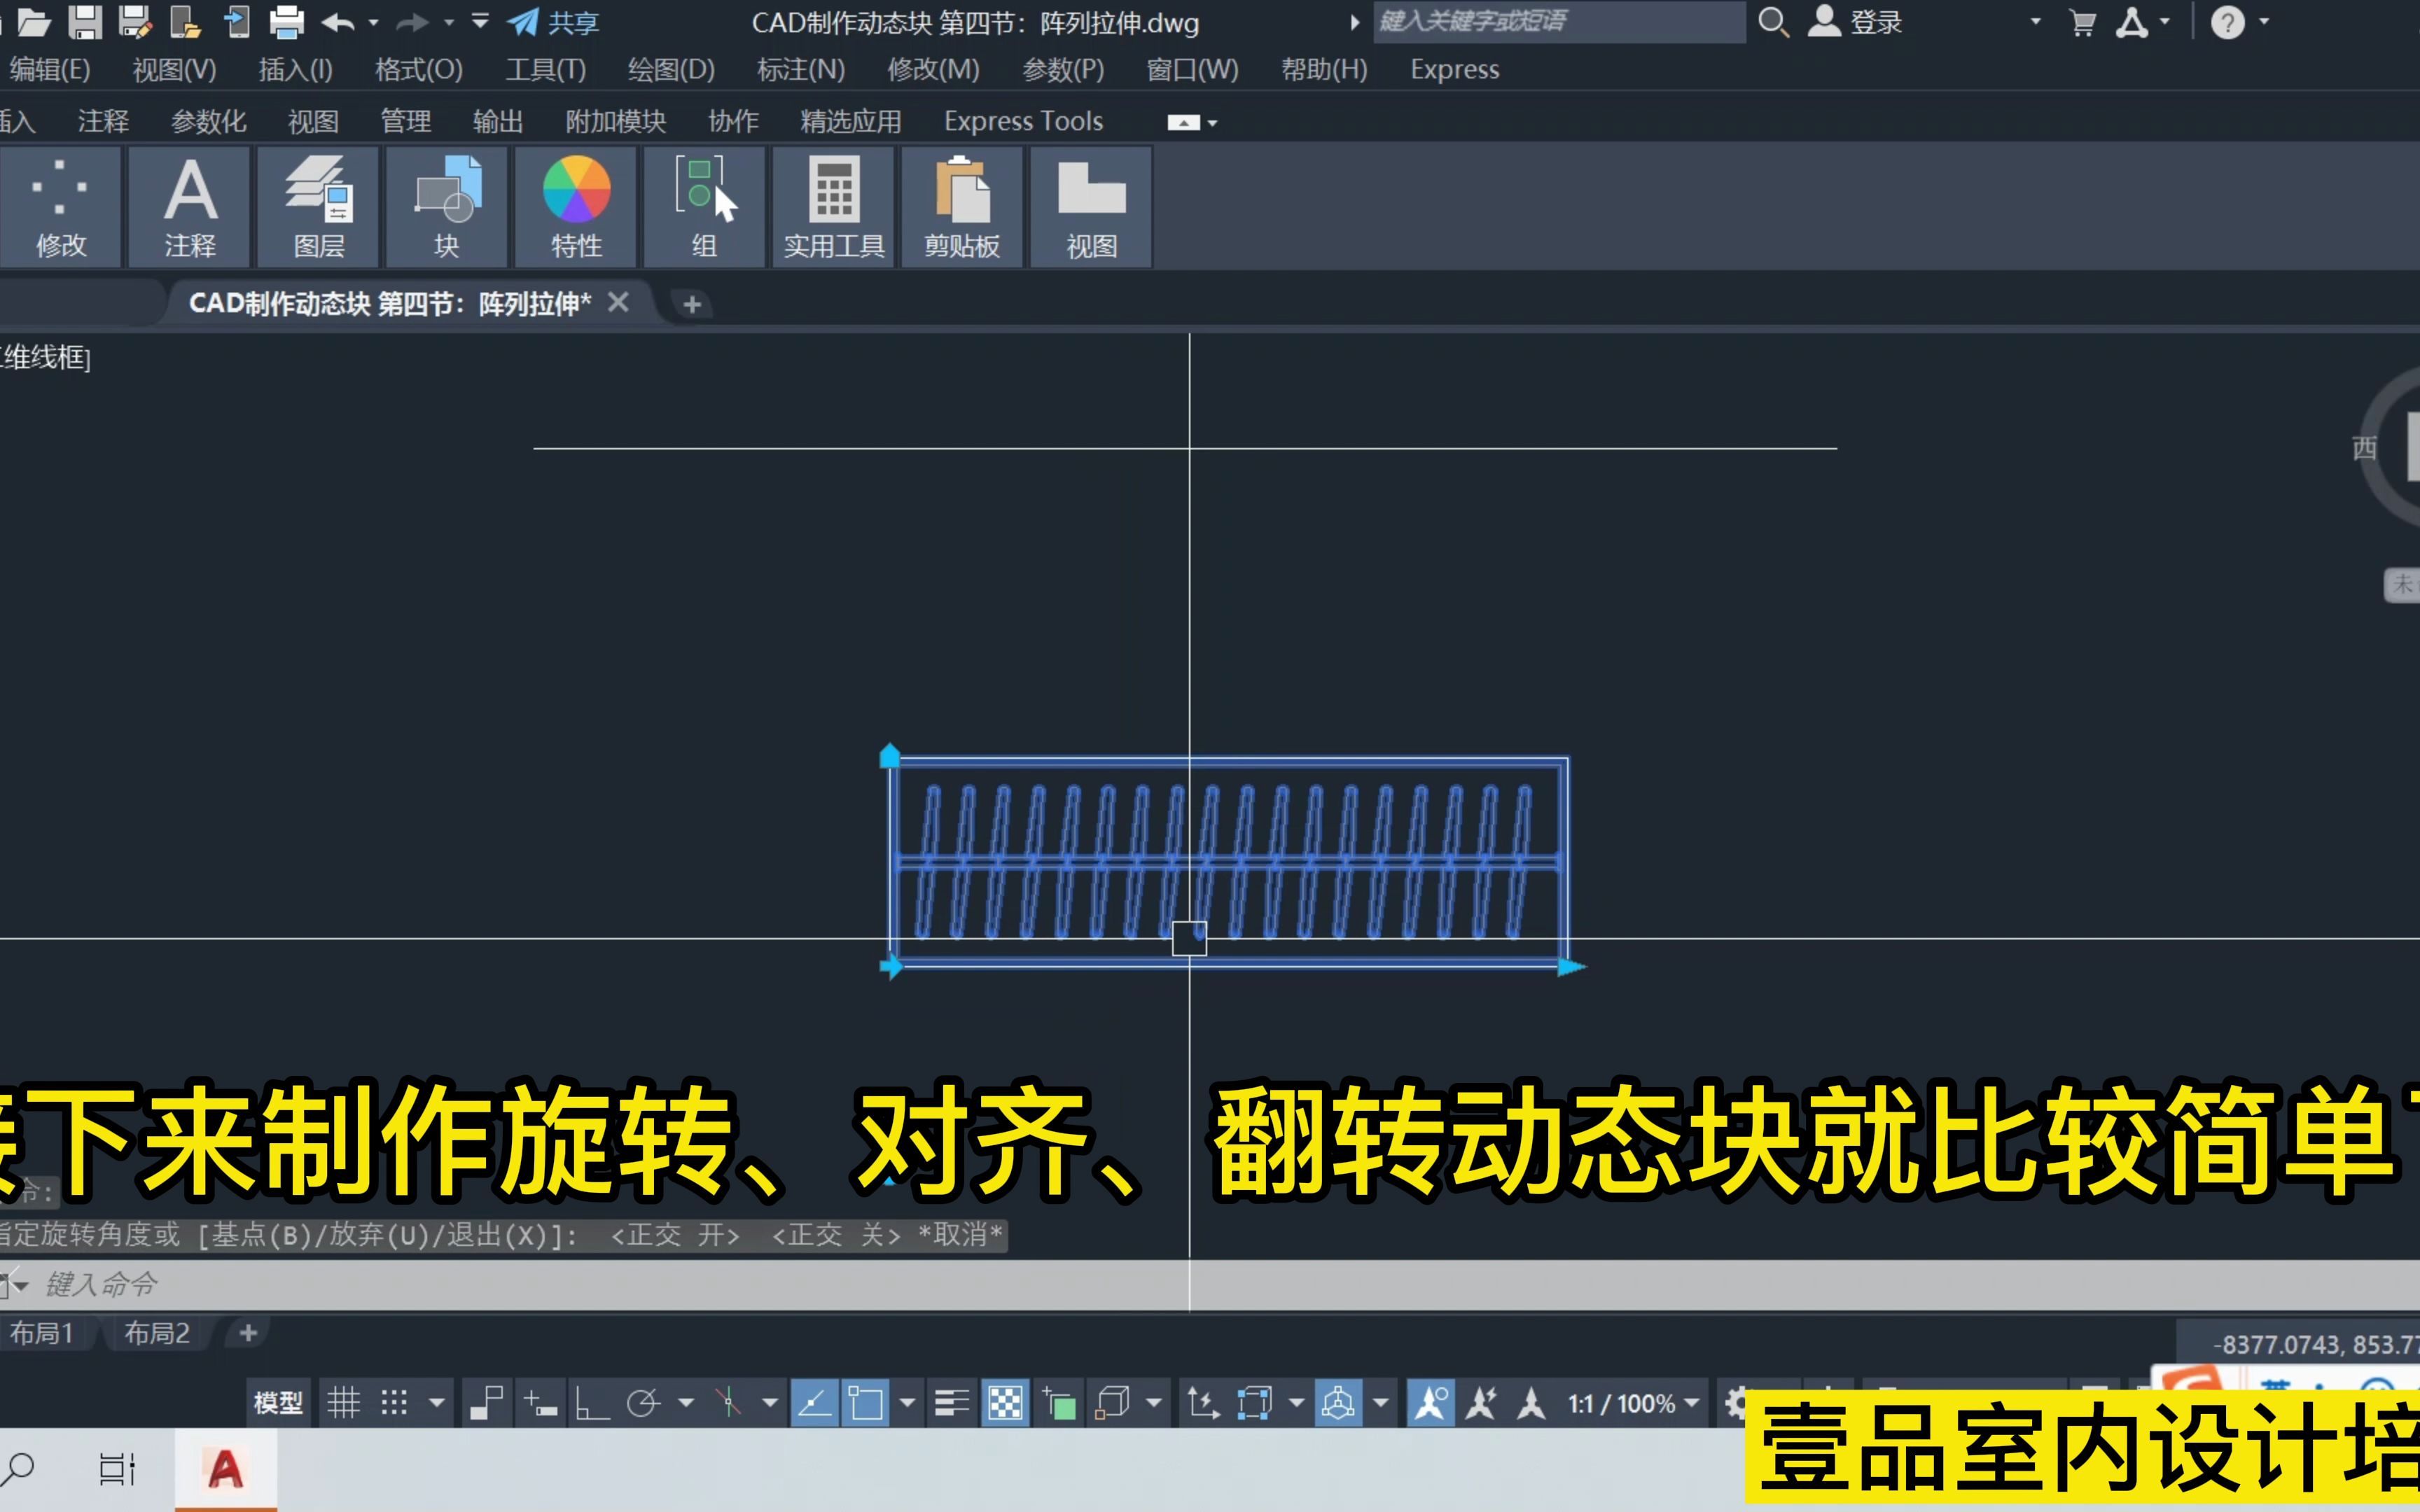The image size is (2420, 1512).
Task: Open the 修改(M) menu
Action: [931, 69]
